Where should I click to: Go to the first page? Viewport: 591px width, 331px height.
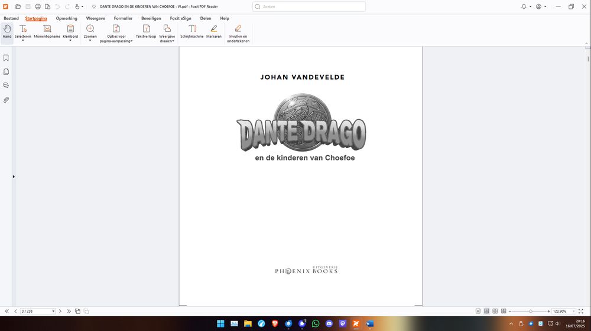[x=7, y=311]
